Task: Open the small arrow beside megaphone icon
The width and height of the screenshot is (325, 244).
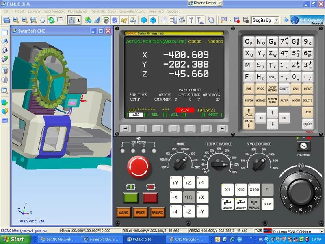Action: point(230,20)
